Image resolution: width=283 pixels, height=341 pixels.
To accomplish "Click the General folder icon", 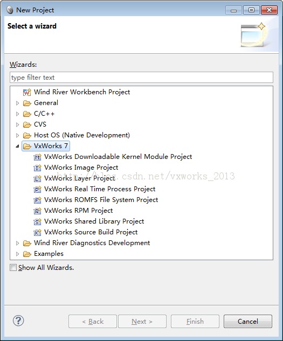I will [x=27, y=103].
